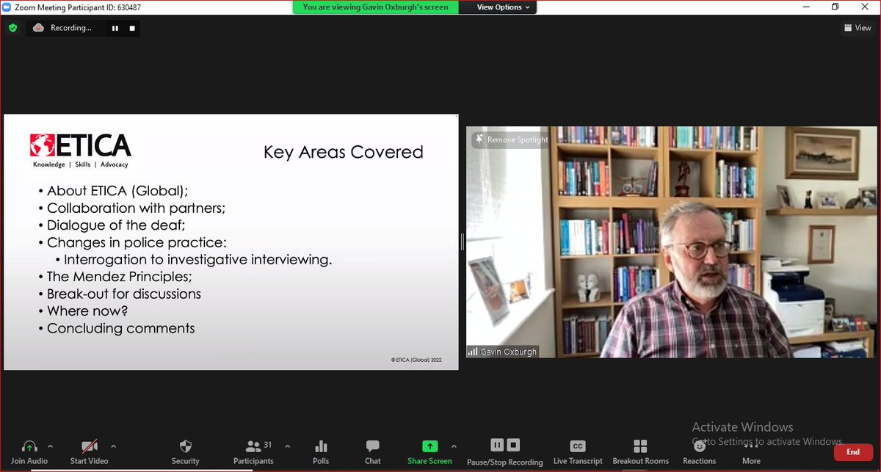Viewport: 881px width, 472px height.
Task: Click the 'Changes in police practice:' bullet
Action: (x=137, y=242)
